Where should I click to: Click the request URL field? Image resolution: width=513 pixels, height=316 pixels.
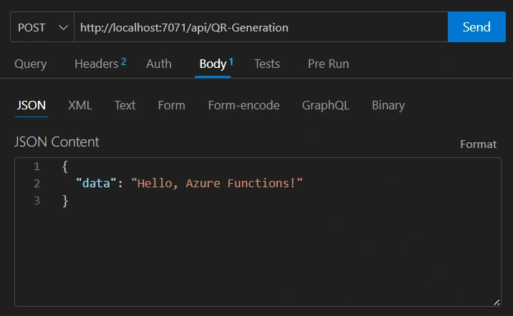pyautogui.click(x=261, y=27)
